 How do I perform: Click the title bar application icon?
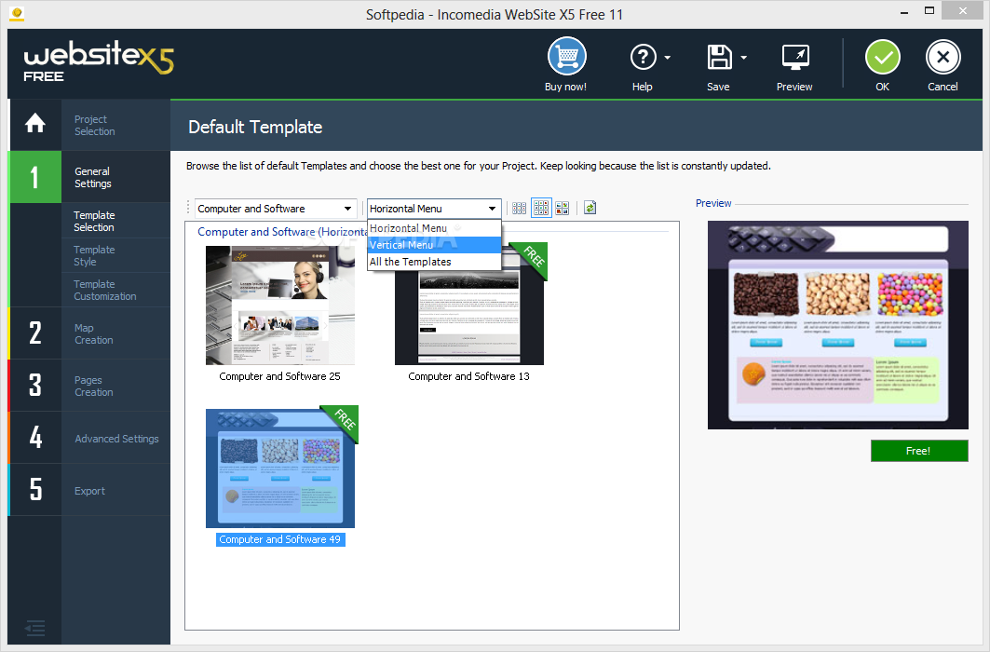tap(17, 13)
